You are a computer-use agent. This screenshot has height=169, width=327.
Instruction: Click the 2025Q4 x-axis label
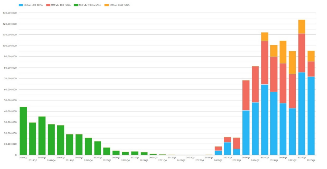click(x=311, y=160)
